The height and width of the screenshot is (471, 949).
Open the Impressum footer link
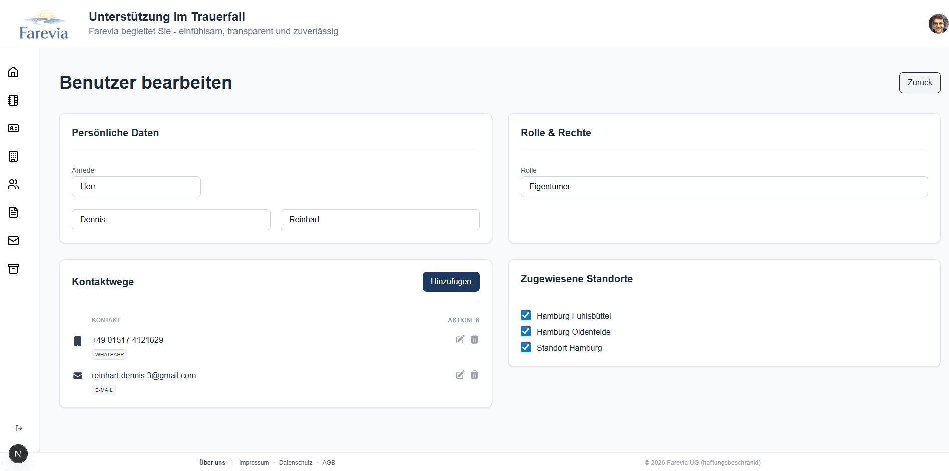(254, 463)
